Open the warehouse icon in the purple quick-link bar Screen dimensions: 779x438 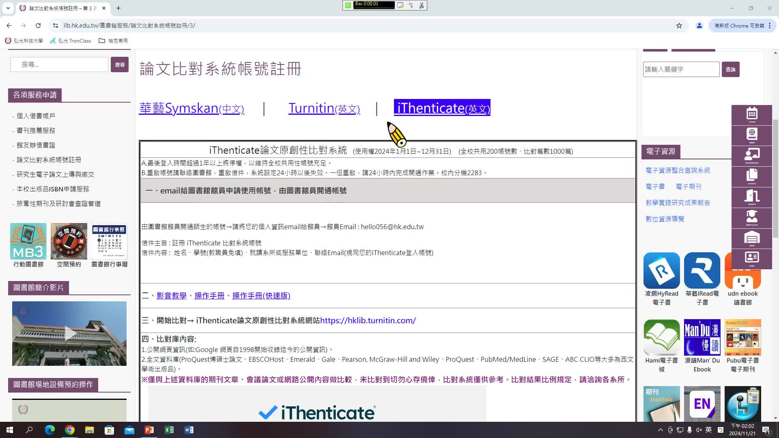[751, 238]
